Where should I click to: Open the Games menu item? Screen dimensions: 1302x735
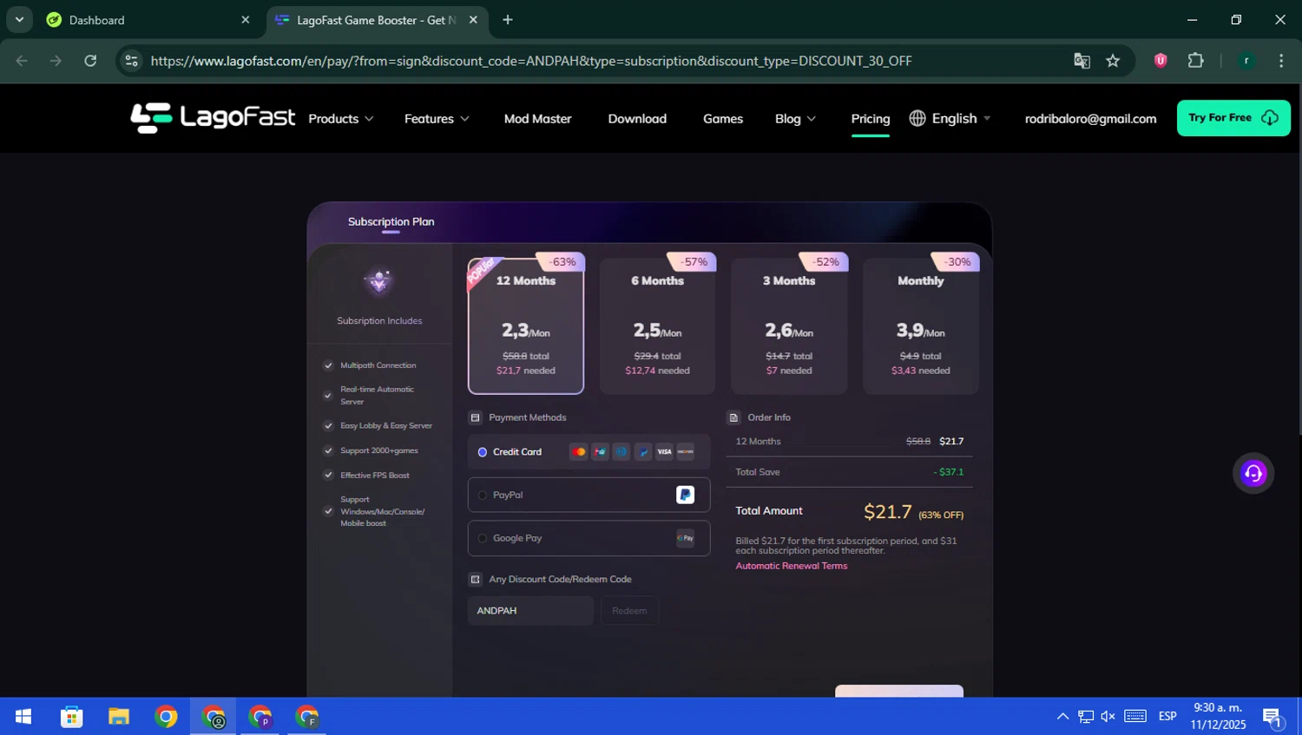[x=723, y=119]
